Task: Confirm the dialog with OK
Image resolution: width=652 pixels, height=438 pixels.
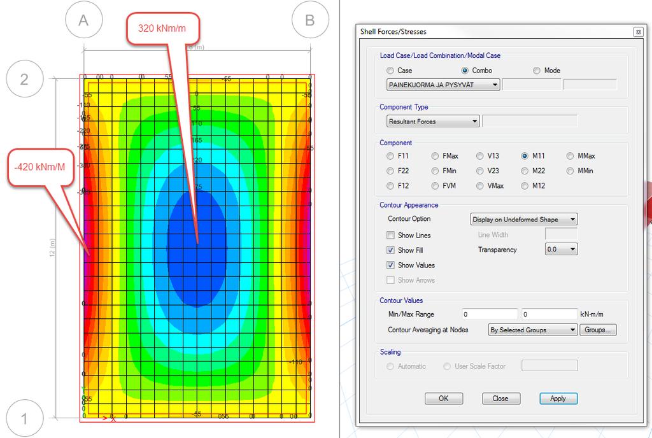Action: click(444, 399)
